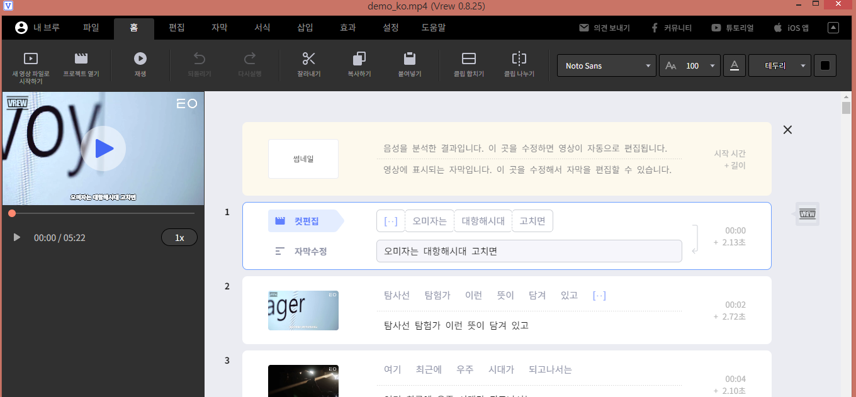Select the word 오미자는 in clip 1
The image size is (856, 397).
pyautogui.click(x=429, y=221)
